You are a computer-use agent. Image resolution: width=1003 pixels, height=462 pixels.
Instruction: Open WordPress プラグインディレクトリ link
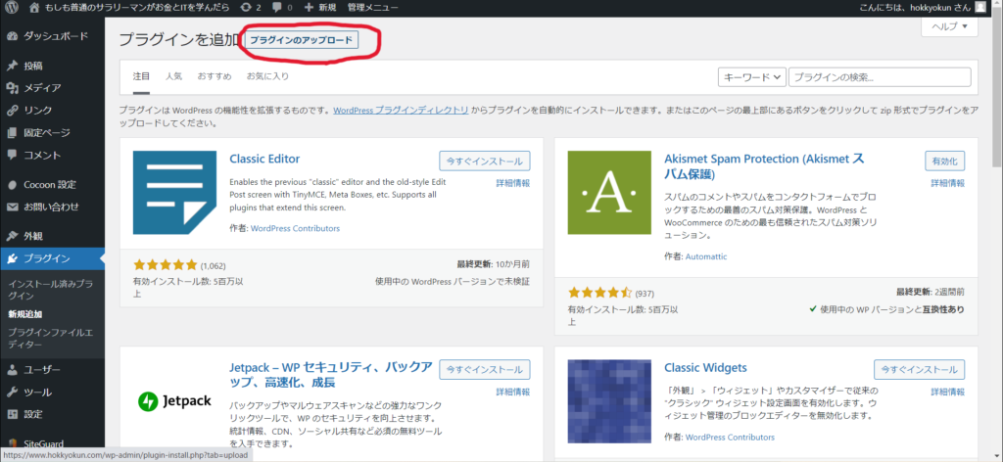[x=401, y=110]
